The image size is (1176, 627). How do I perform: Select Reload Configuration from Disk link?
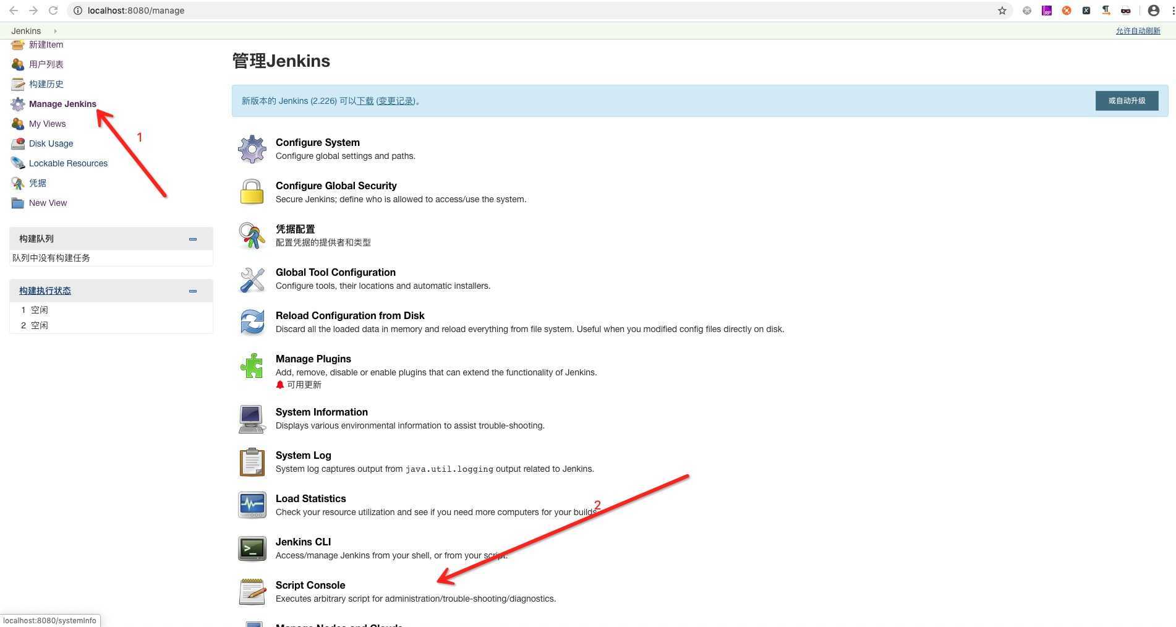click(x=350, y=315)
